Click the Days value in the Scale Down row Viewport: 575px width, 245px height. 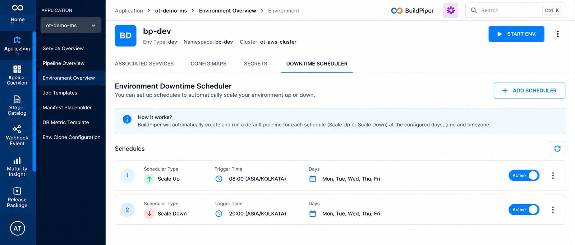[x=351, y=213]
